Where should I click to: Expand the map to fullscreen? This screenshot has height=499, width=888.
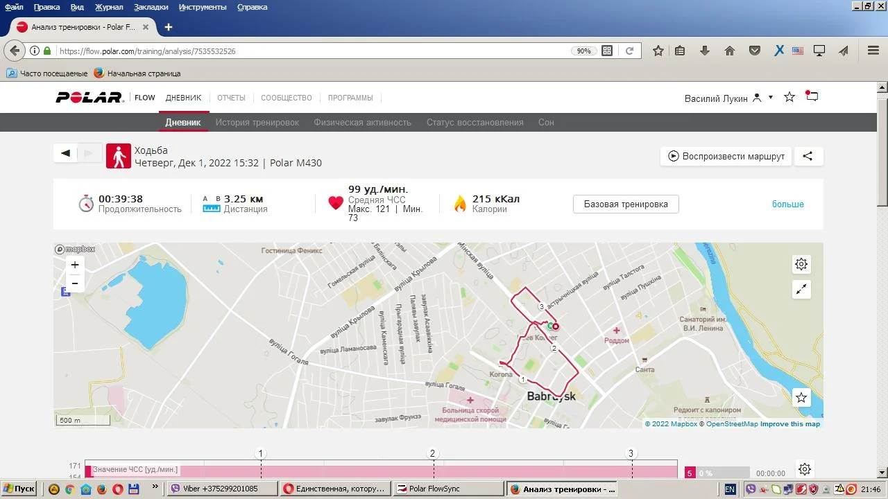pos(801,290)
